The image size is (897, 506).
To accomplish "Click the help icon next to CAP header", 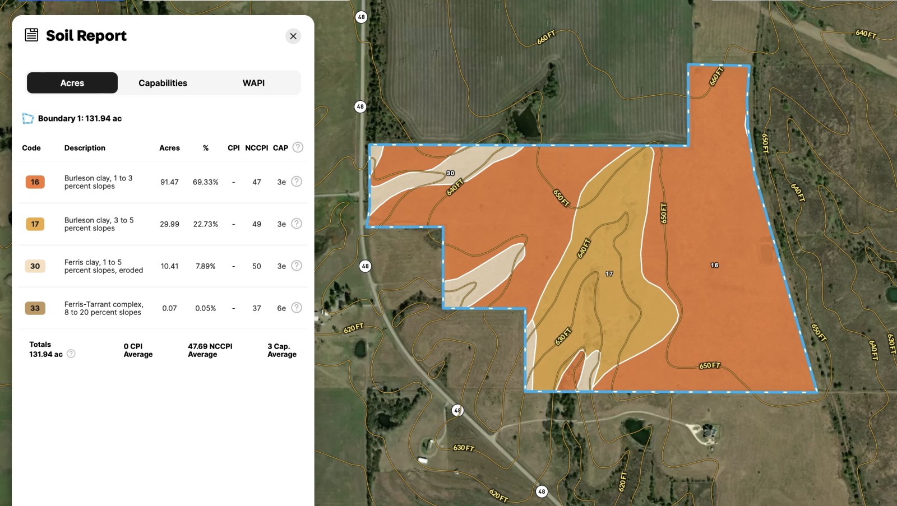I will point(298,147).
